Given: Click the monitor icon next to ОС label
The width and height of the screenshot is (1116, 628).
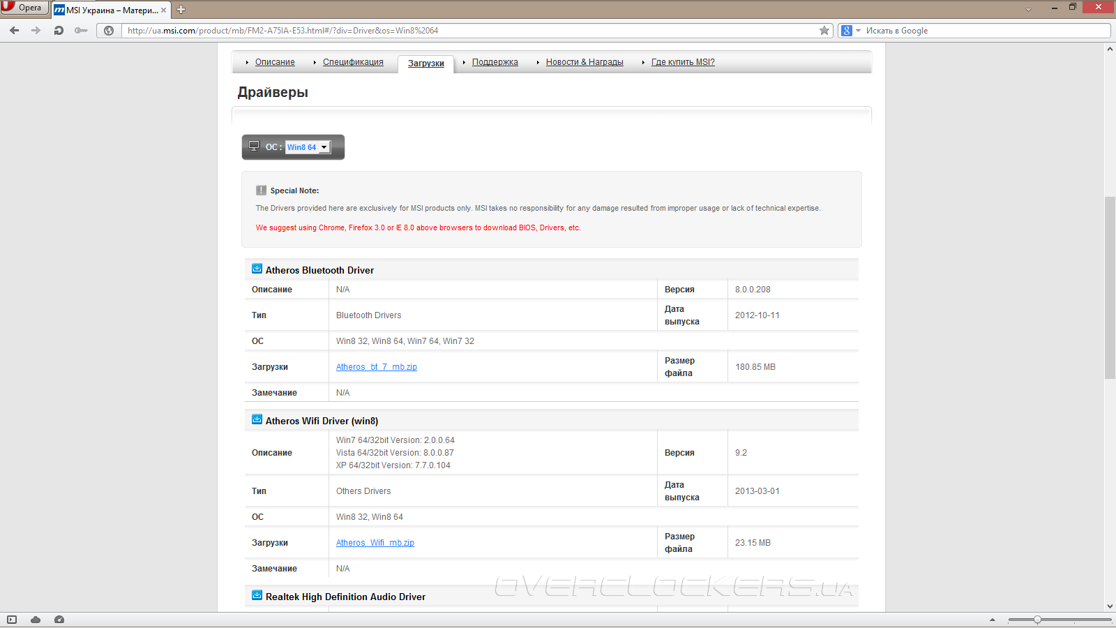Looking at the screenshot, I should tap(254, 147).
